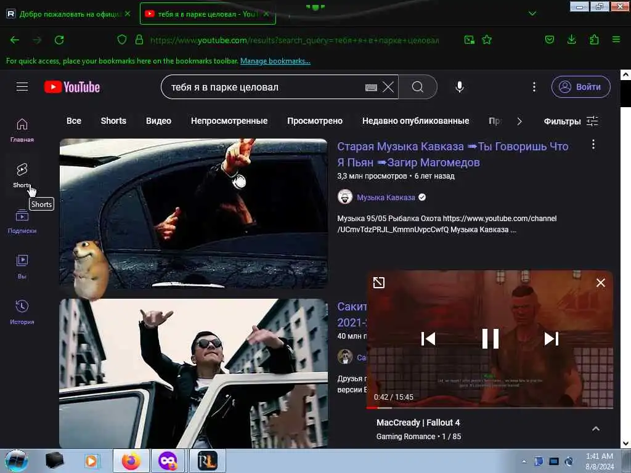Expand the miniplayer to full view

coord(379,283)
